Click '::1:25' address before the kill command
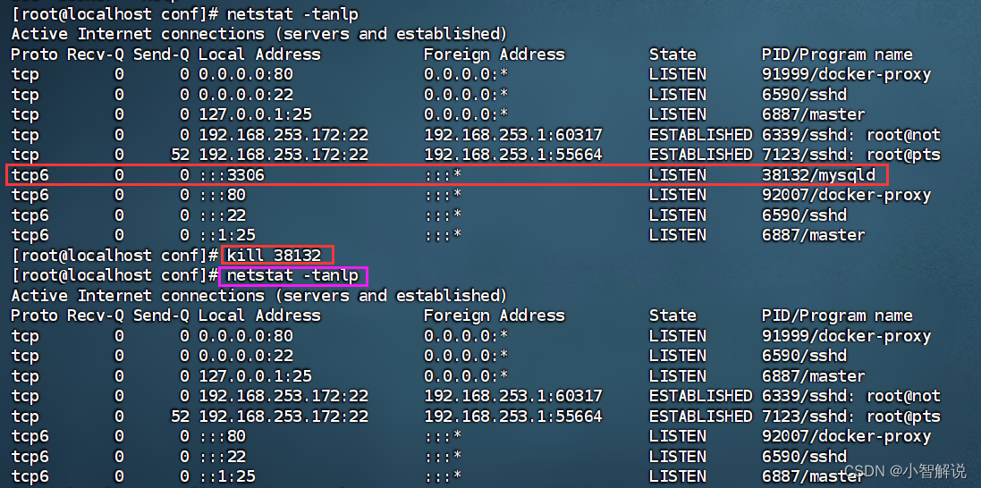Viewport: 981px width, 488px height. click(x=227, y=235)
